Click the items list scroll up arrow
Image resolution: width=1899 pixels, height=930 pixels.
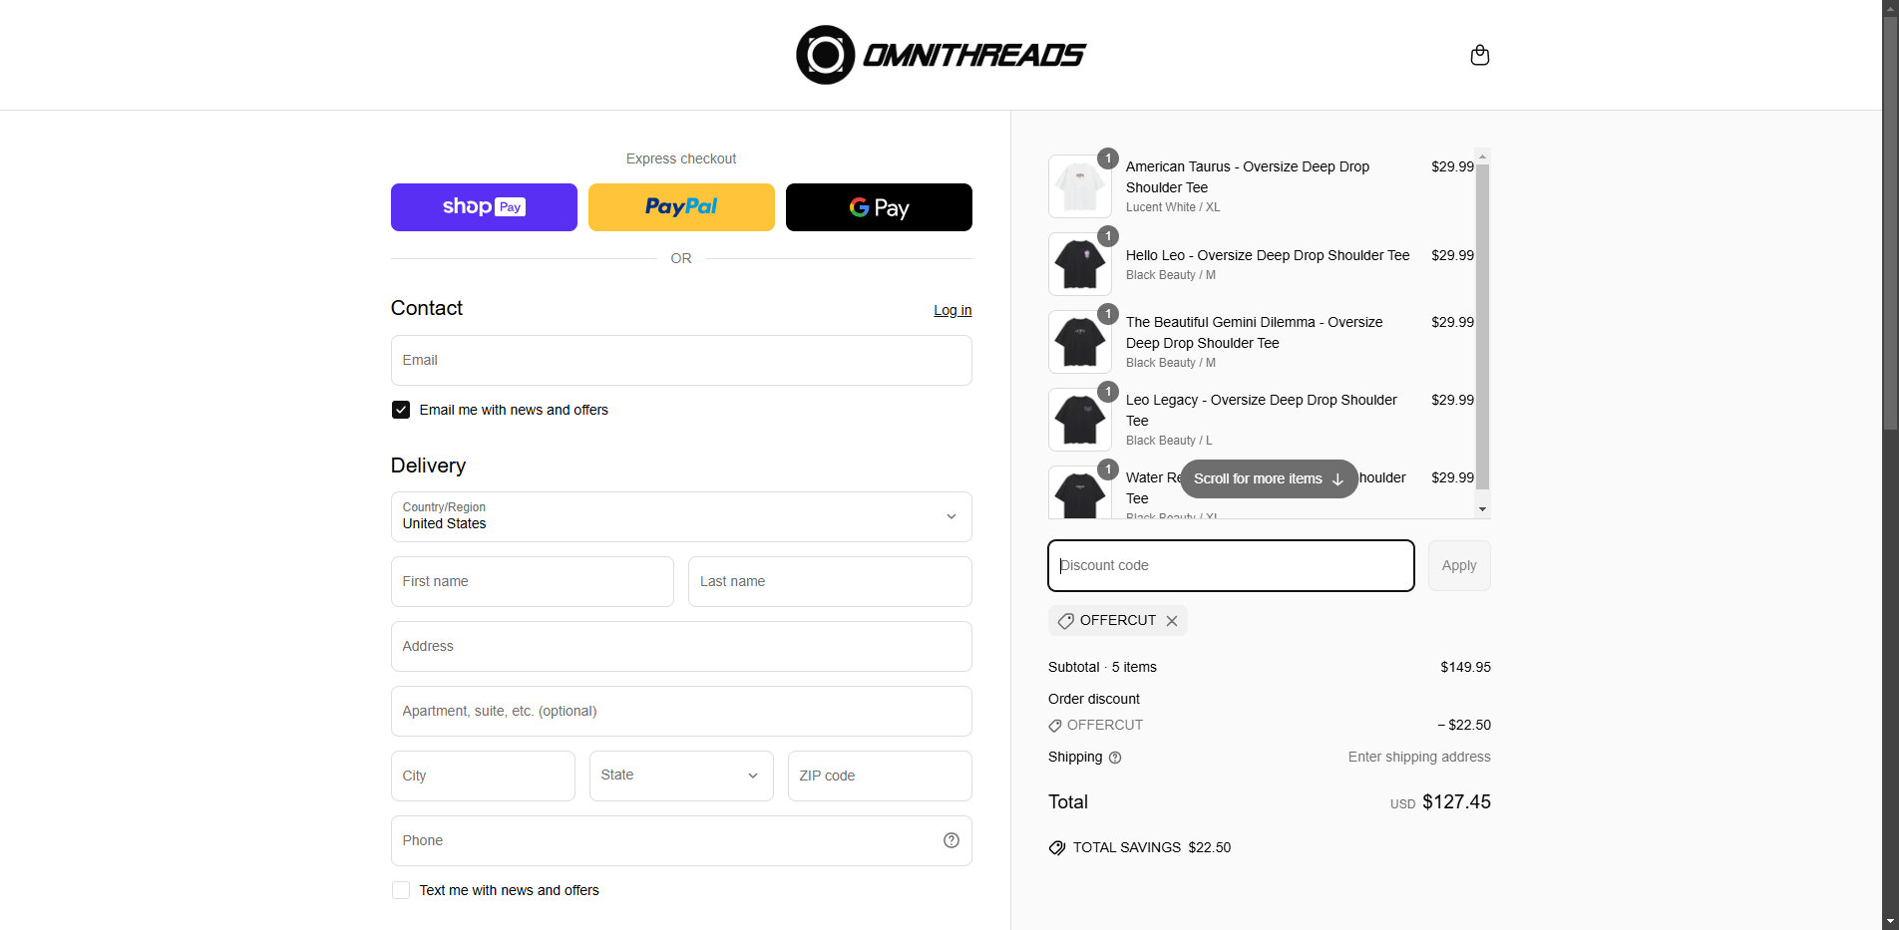click(1483, 156)
